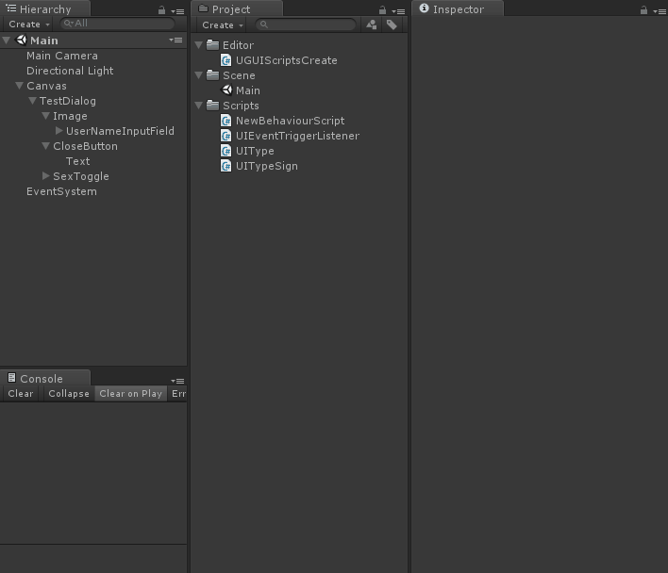This screenshot has width=668, height=573.
Task: Open Main scene context menu icon in Hierarchy
Action: click(175, 40)
